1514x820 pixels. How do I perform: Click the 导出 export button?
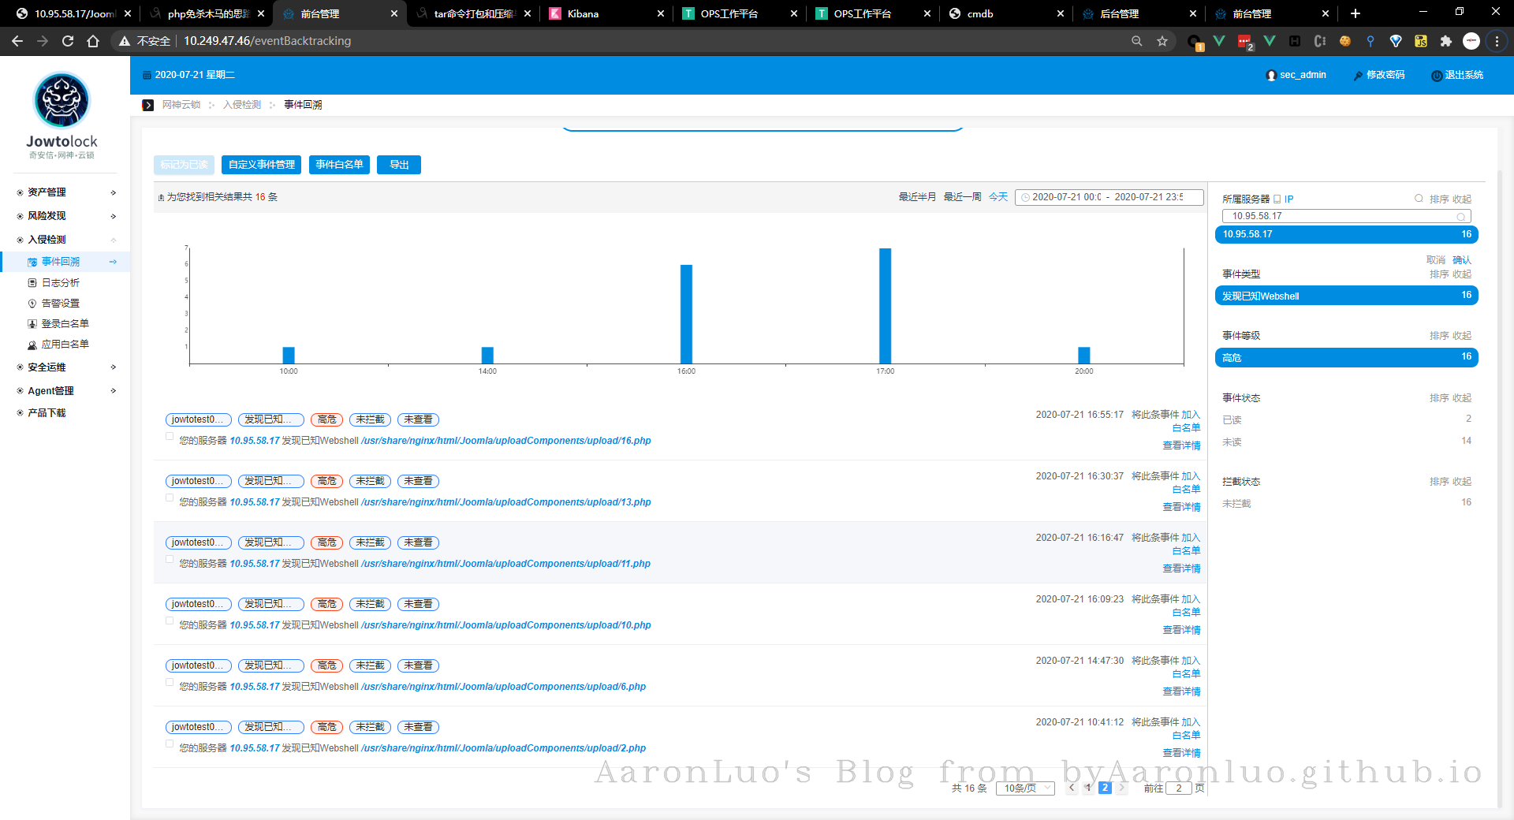click(x=399, y=165)
